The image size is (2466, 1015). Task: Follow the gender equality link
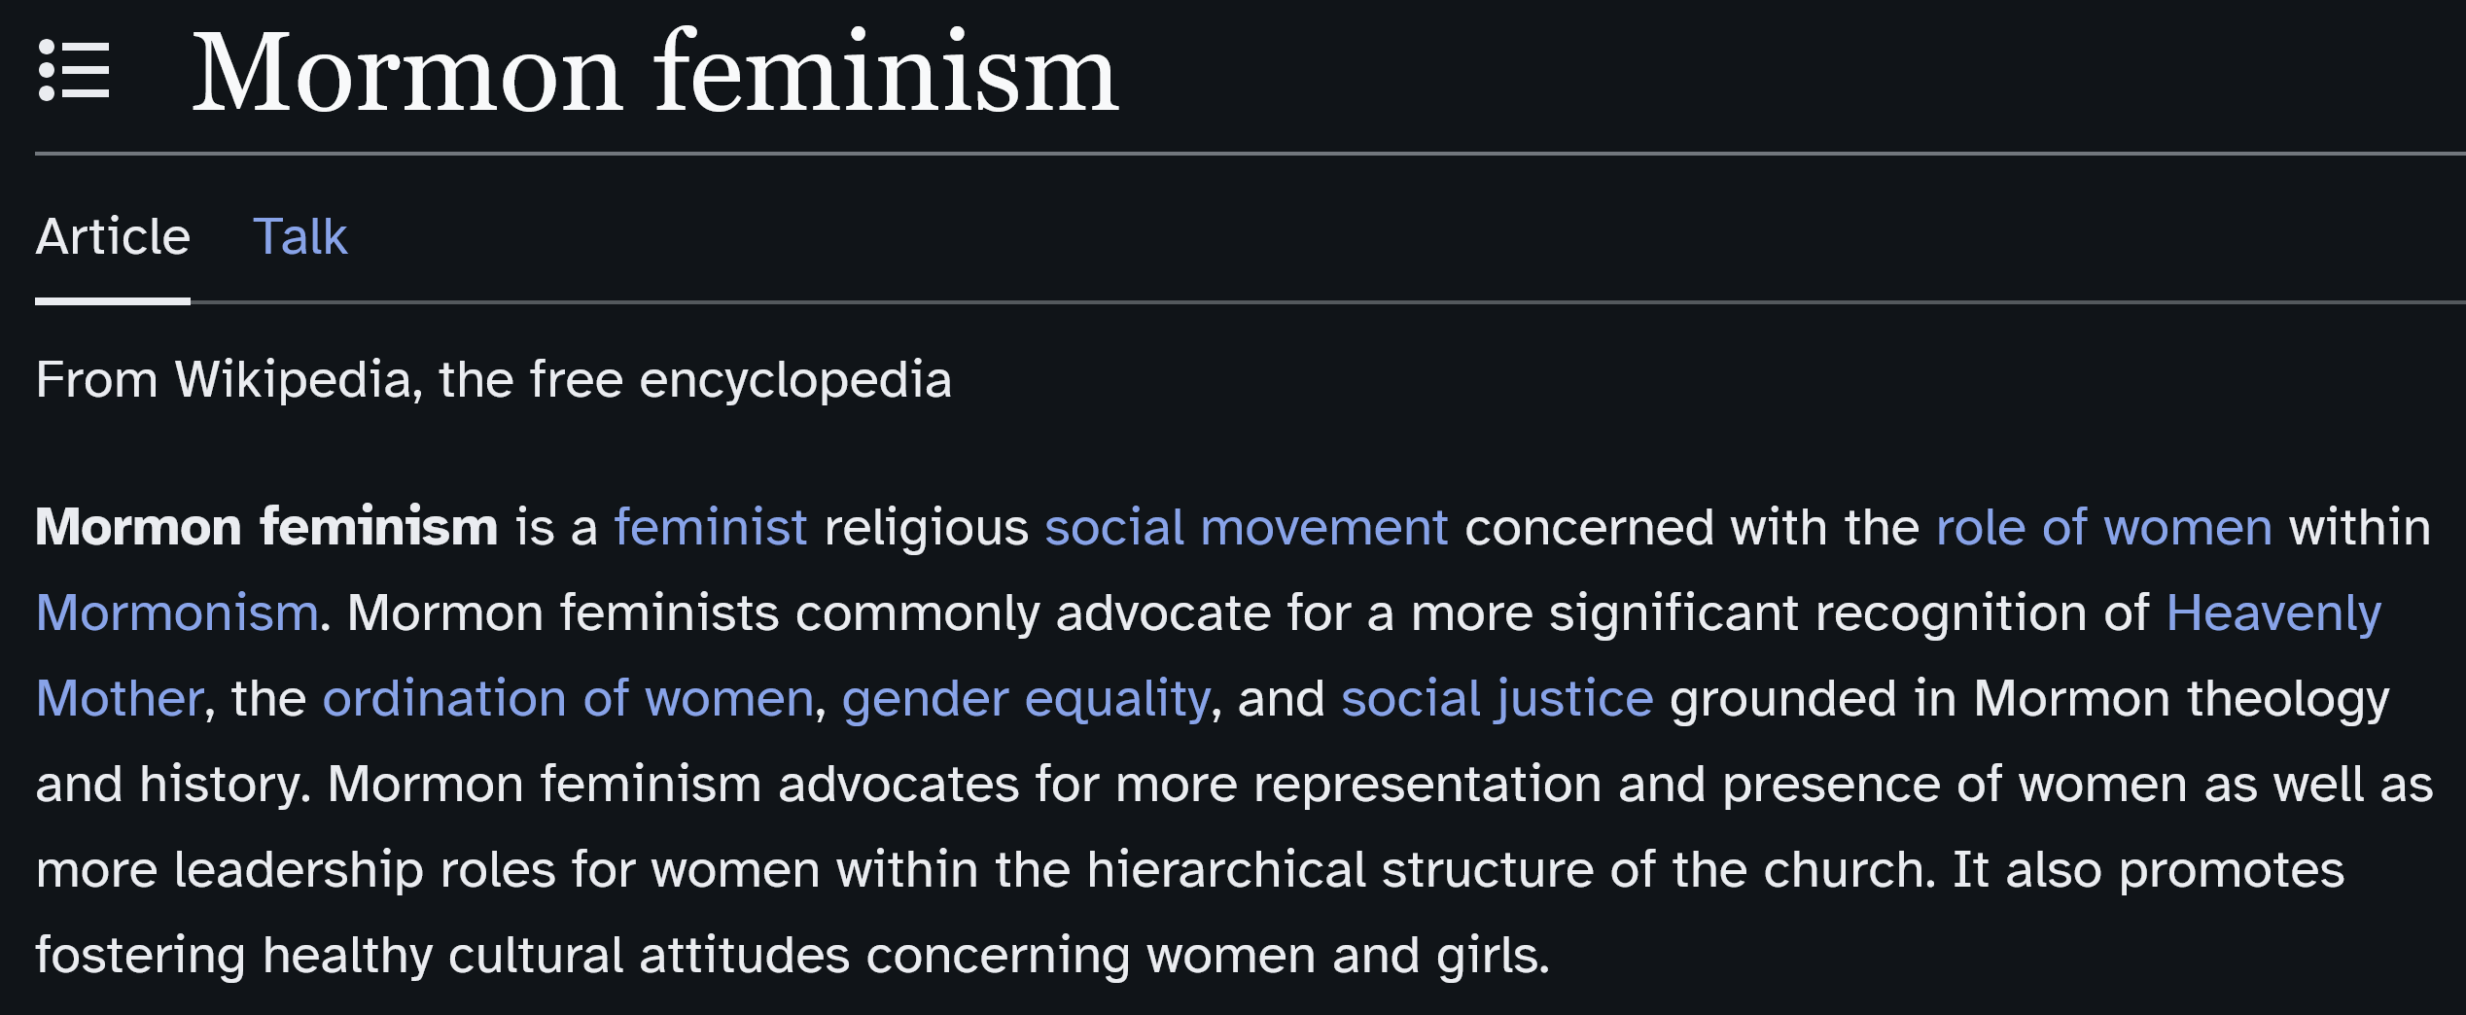pyautogui.click(x=1026, y=698)
